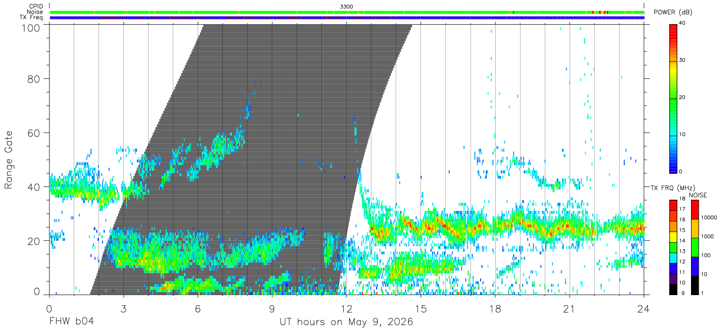Image resolution: width=724 pixels, height=334 pixels.
Task: Click the 10000 label on the noise scale
Action: point(709,217)
